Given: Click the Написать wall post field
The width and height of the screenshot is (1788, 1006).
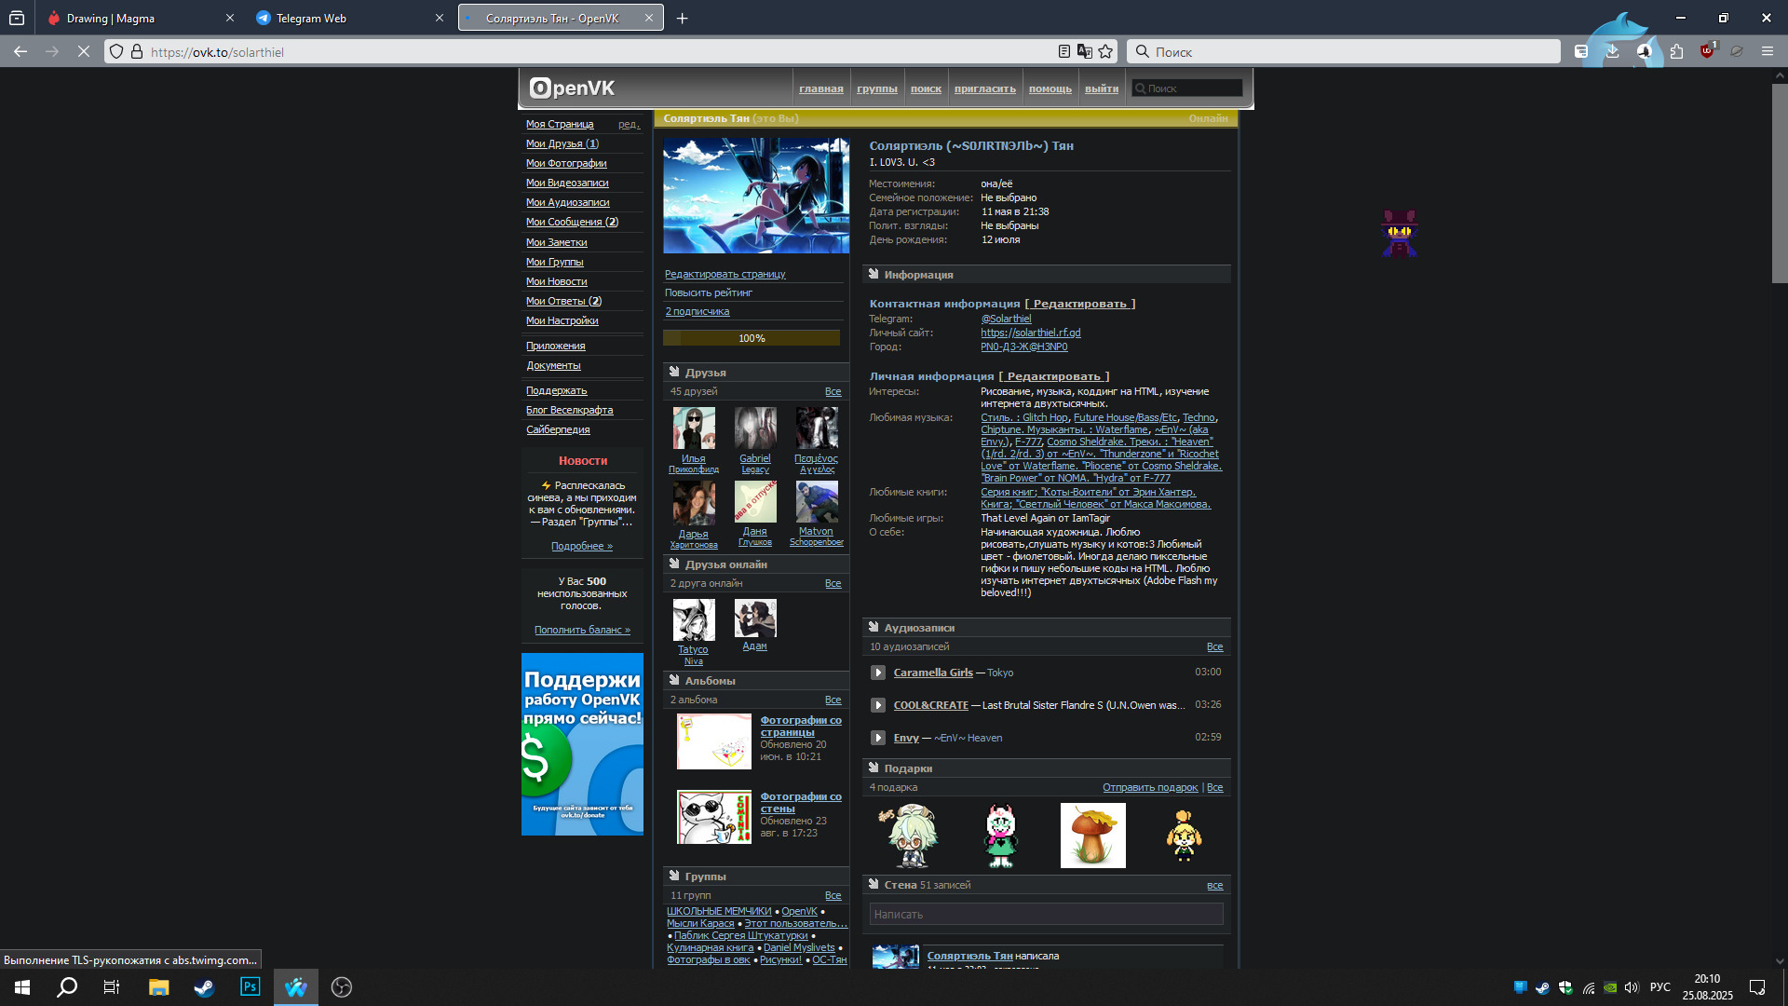Looking at the screenshot, I should (1045, 915).
